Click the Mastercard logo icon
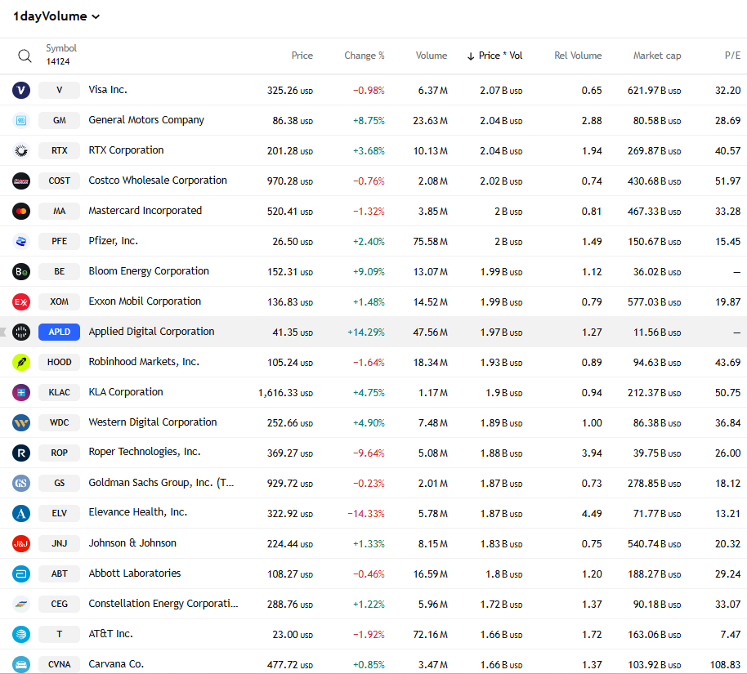 coord(21,211)
